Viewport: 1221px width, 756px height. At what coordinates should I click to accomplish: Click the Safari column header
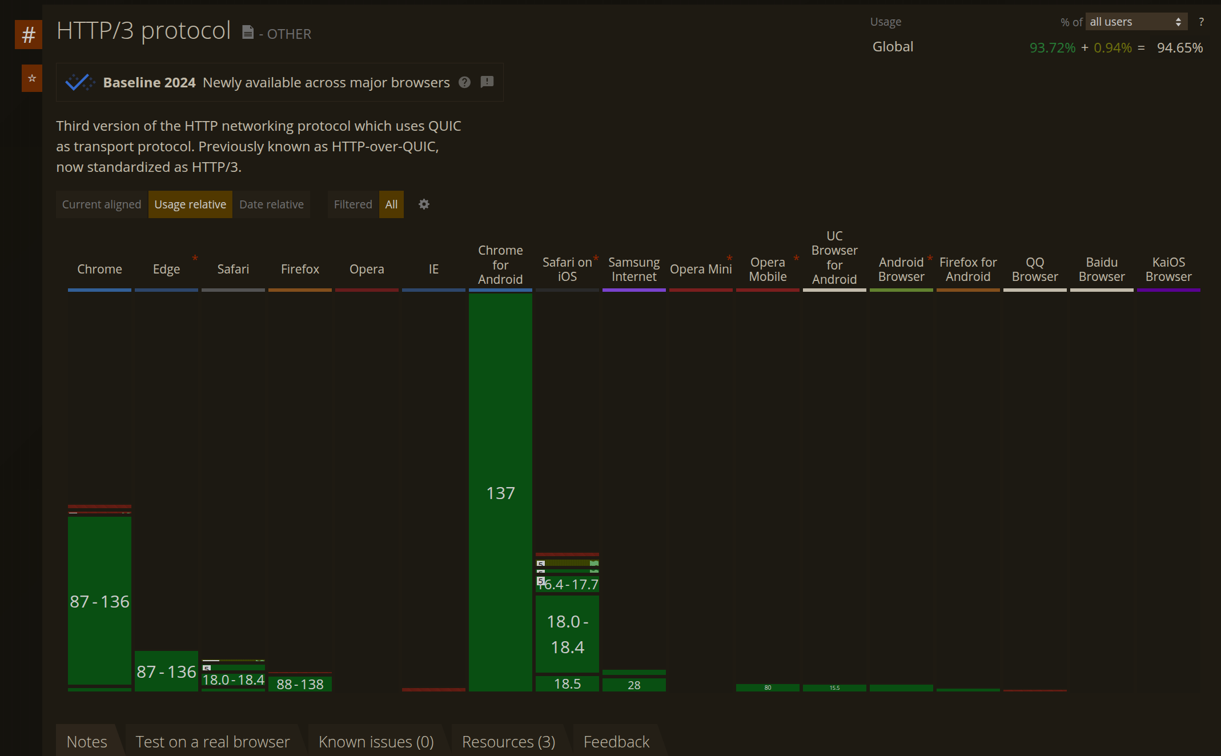tap(233, 269)
